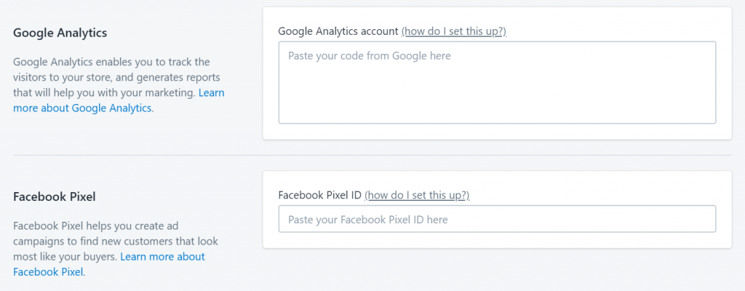Click the Google Analytics description paragraph
The width and height of the screenshot is (745, 291).
[119, 84]
